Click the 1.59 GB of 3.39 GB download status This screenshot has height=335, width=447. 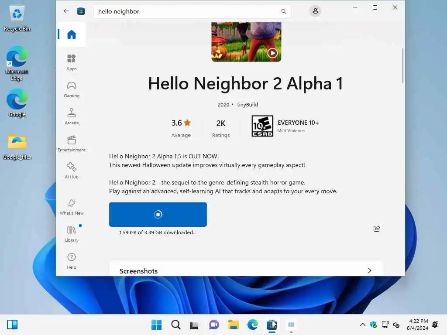click(158, 232)
